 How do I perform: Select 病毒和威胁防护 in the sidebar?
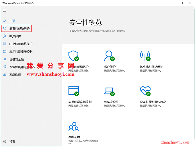pyautogui.click(x=19, y=28)
